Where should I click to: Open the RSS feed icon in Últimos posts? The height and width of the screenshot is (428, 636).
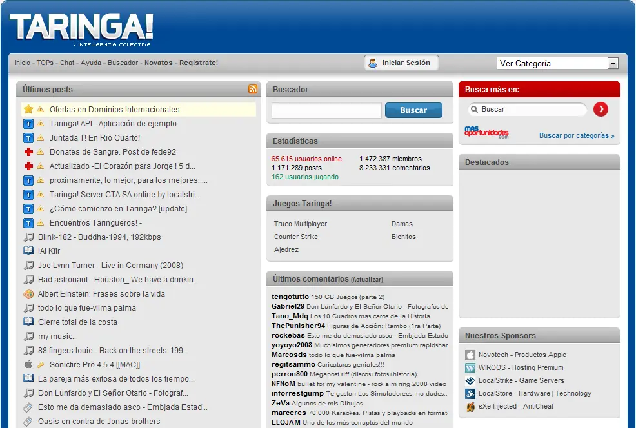pyautogui.click(x=253, y=89)
